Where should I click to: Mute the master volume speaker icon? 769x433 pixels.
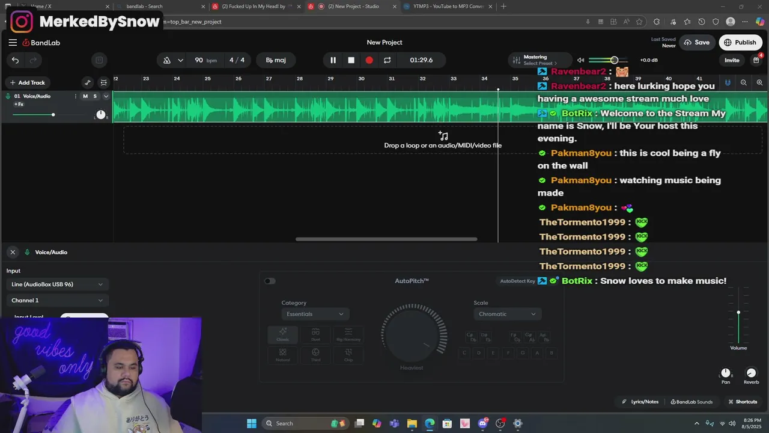coord(580,60)
